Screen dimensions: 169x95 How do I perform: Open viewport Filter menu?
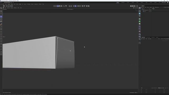pyautogui.click(x=18, y=8)
